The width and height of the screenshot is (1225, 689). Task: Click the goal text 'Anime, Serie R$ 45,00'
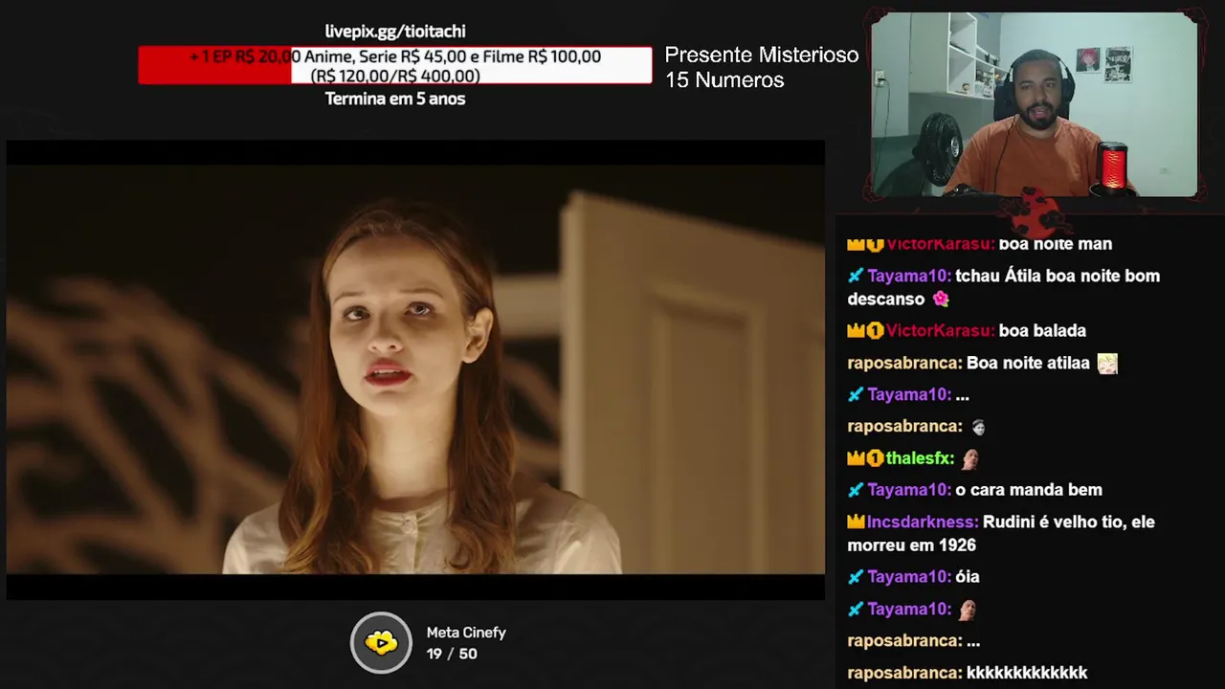pyautogui.click(x=384, y=56)
